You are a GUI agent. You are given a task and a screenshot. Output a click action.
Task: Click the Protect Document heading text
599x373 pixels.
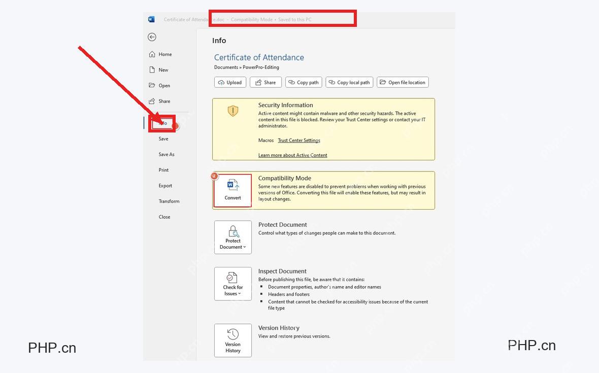[282, 225]
